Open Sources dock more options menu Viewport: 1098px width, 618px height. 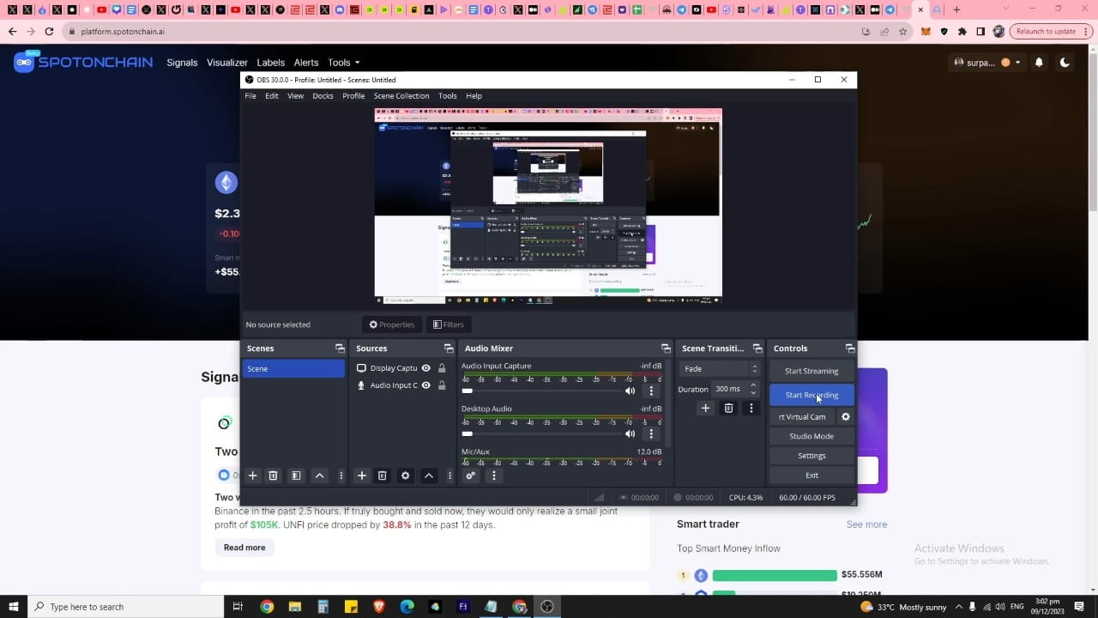pos(449,476)
